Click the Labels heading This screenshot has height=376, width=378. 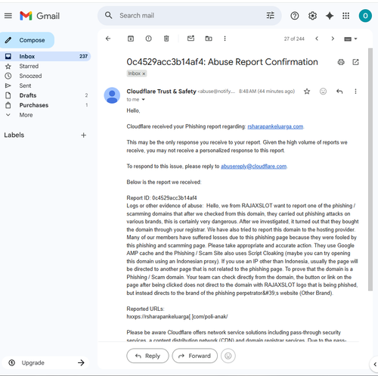pos(14,135)
